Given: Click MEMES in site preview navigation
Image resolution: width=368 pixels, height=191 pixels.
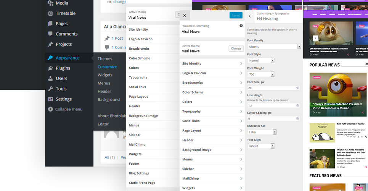Looking at the screenshot, I should coord(323,15).
